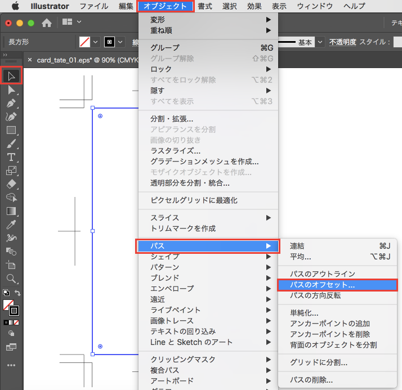The image size is (402, 390).
Task: Open the fill color dropdown in control bar
Action: tap(96, 42)
